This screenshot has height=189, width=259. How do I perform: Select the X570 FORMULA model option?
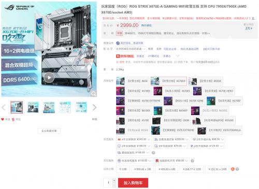(220, 130)
